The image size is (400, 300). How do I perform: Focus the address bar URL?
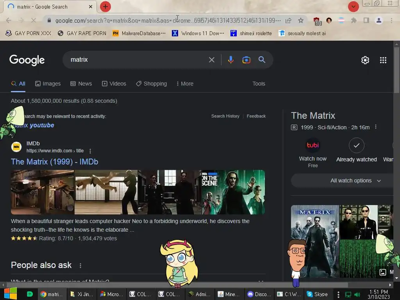[x=168, y=20]
